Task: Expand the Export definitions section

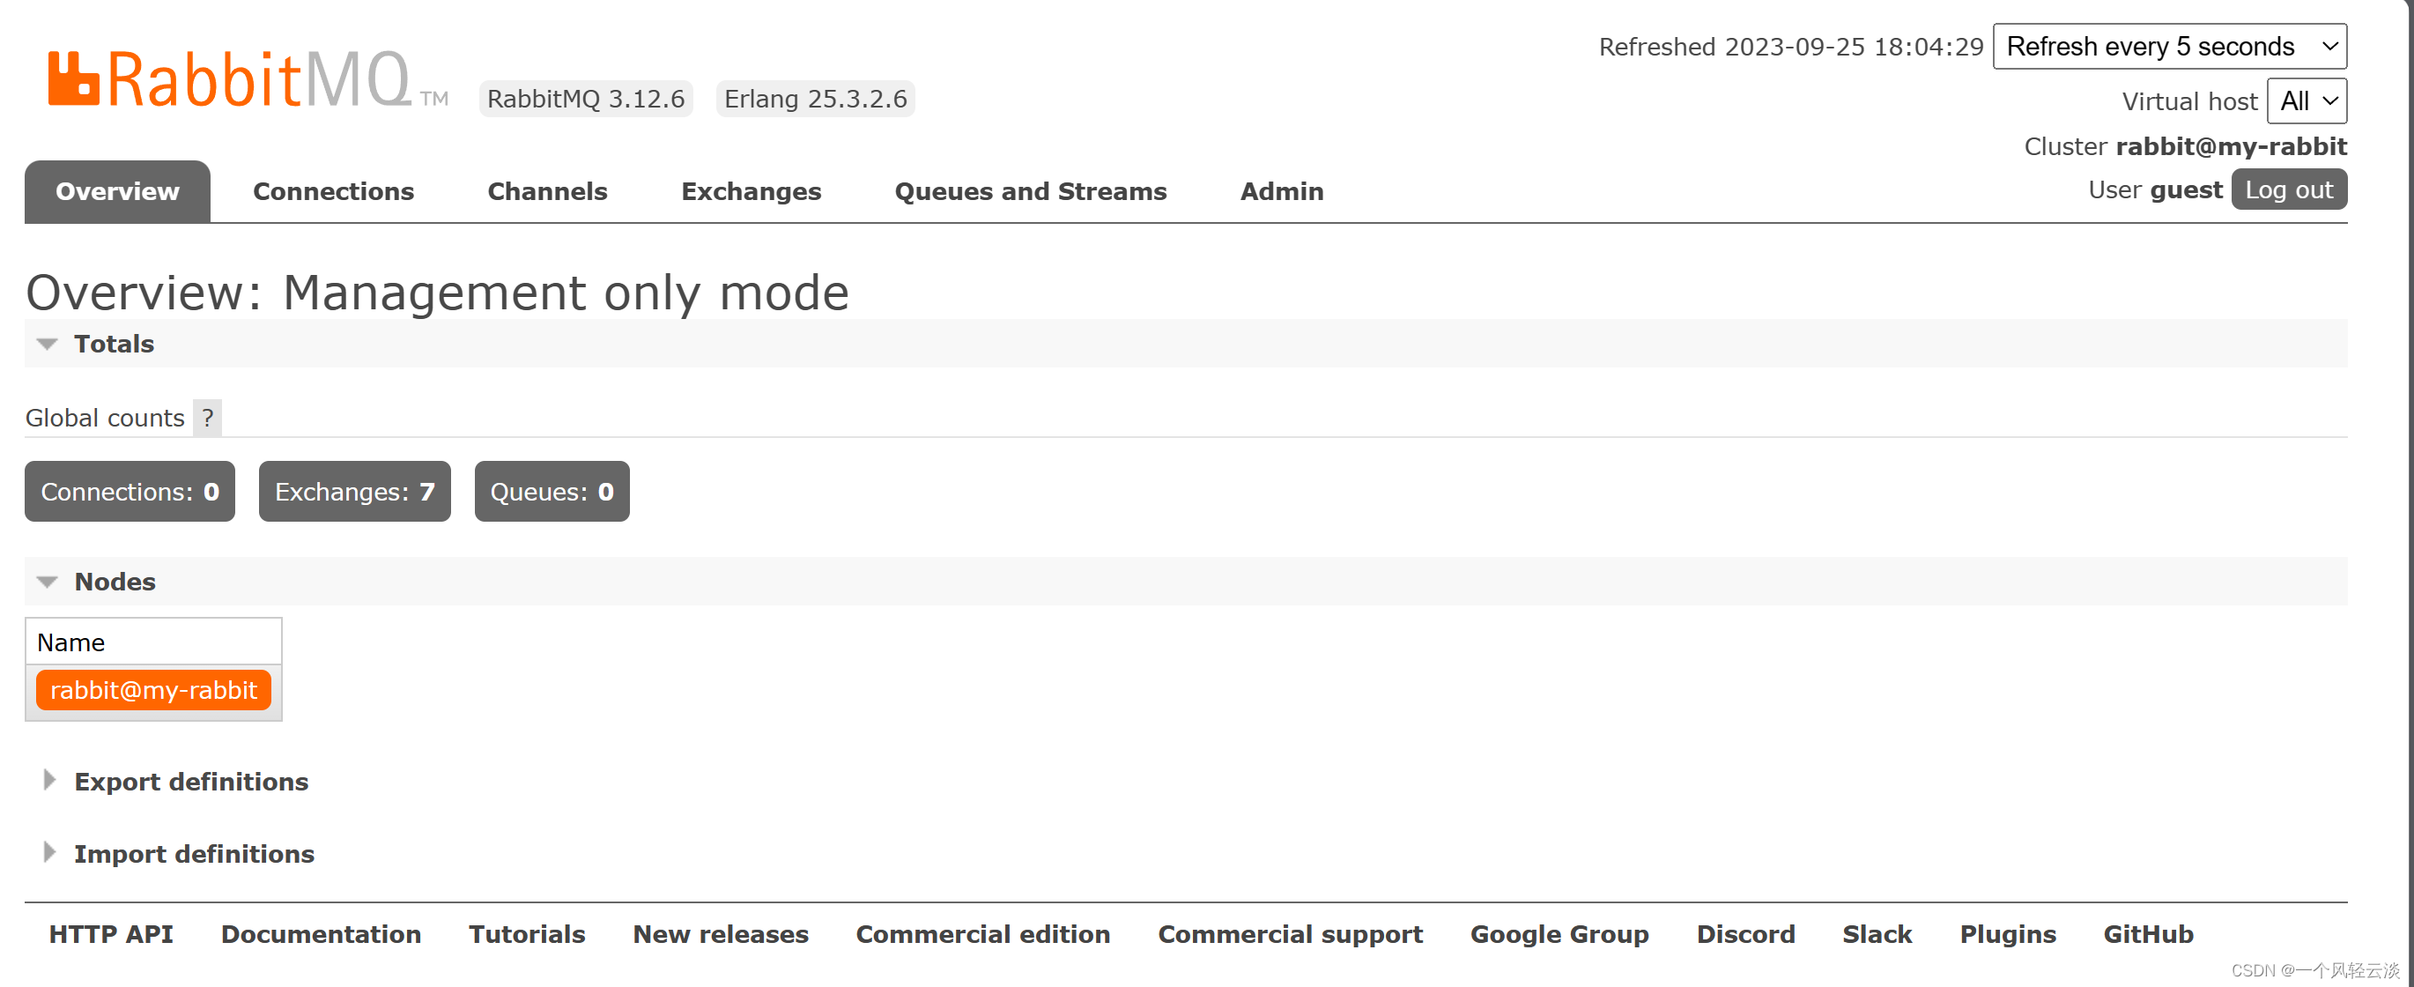Action: point(190,781)
